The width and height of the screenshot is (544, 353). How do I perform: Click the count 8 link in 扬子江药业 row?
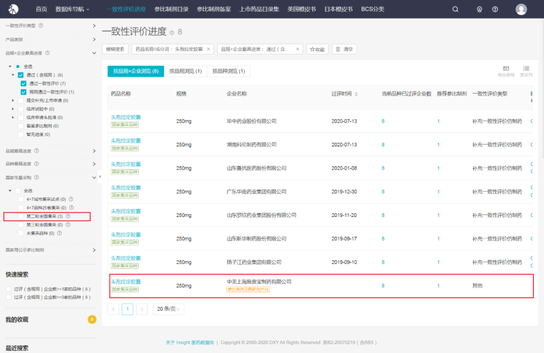point(383,262)
